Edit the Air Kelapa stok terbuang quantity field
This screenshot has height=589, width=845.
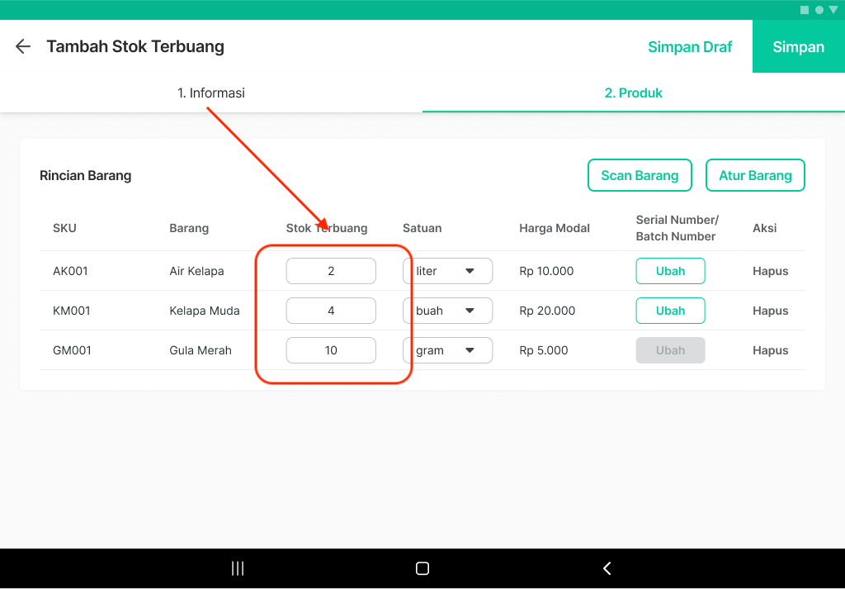click(x=331, y=271)
